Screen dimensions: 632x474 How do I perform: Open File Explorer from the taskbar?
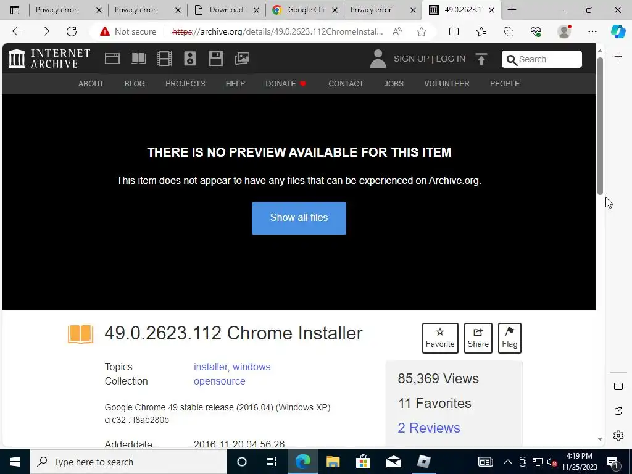333,462
